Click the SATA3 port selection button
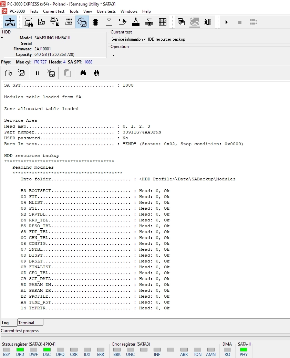Screen dimensions: 290x358 [x=10, y=22]
